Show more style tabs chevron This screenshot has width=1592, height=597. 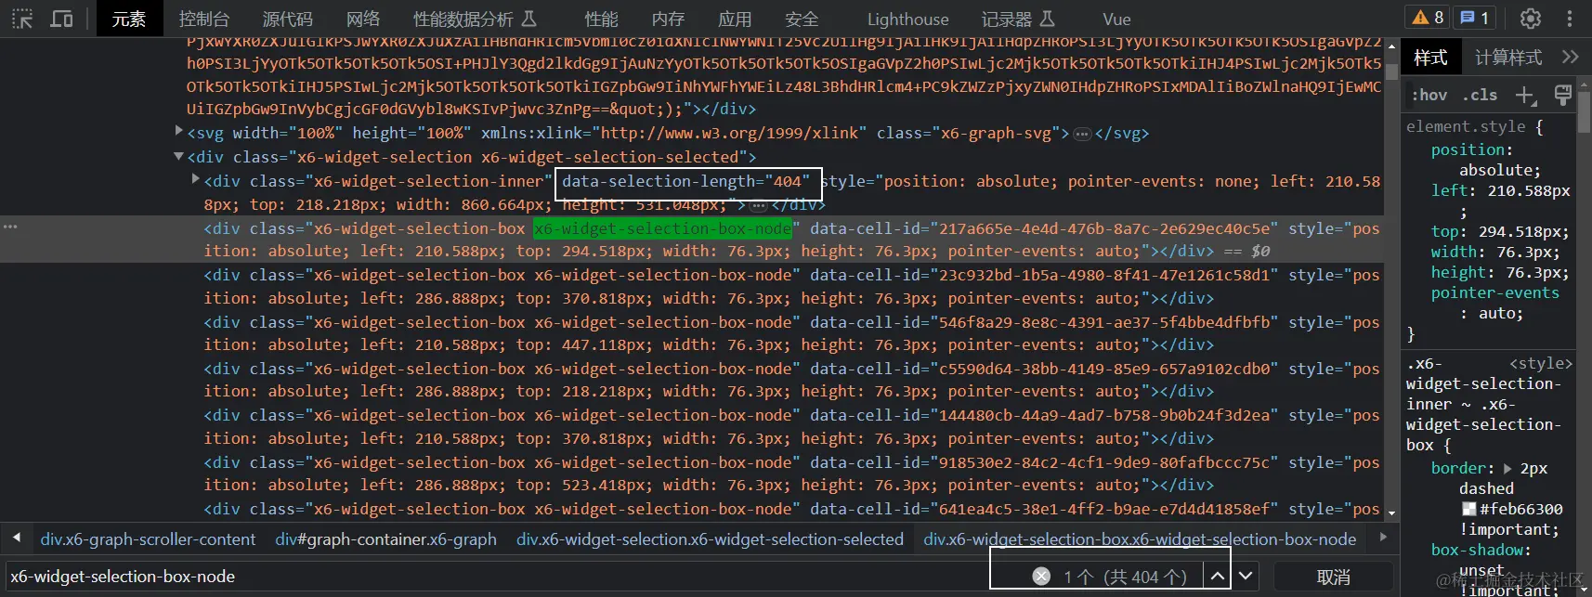coord(1570,57)
